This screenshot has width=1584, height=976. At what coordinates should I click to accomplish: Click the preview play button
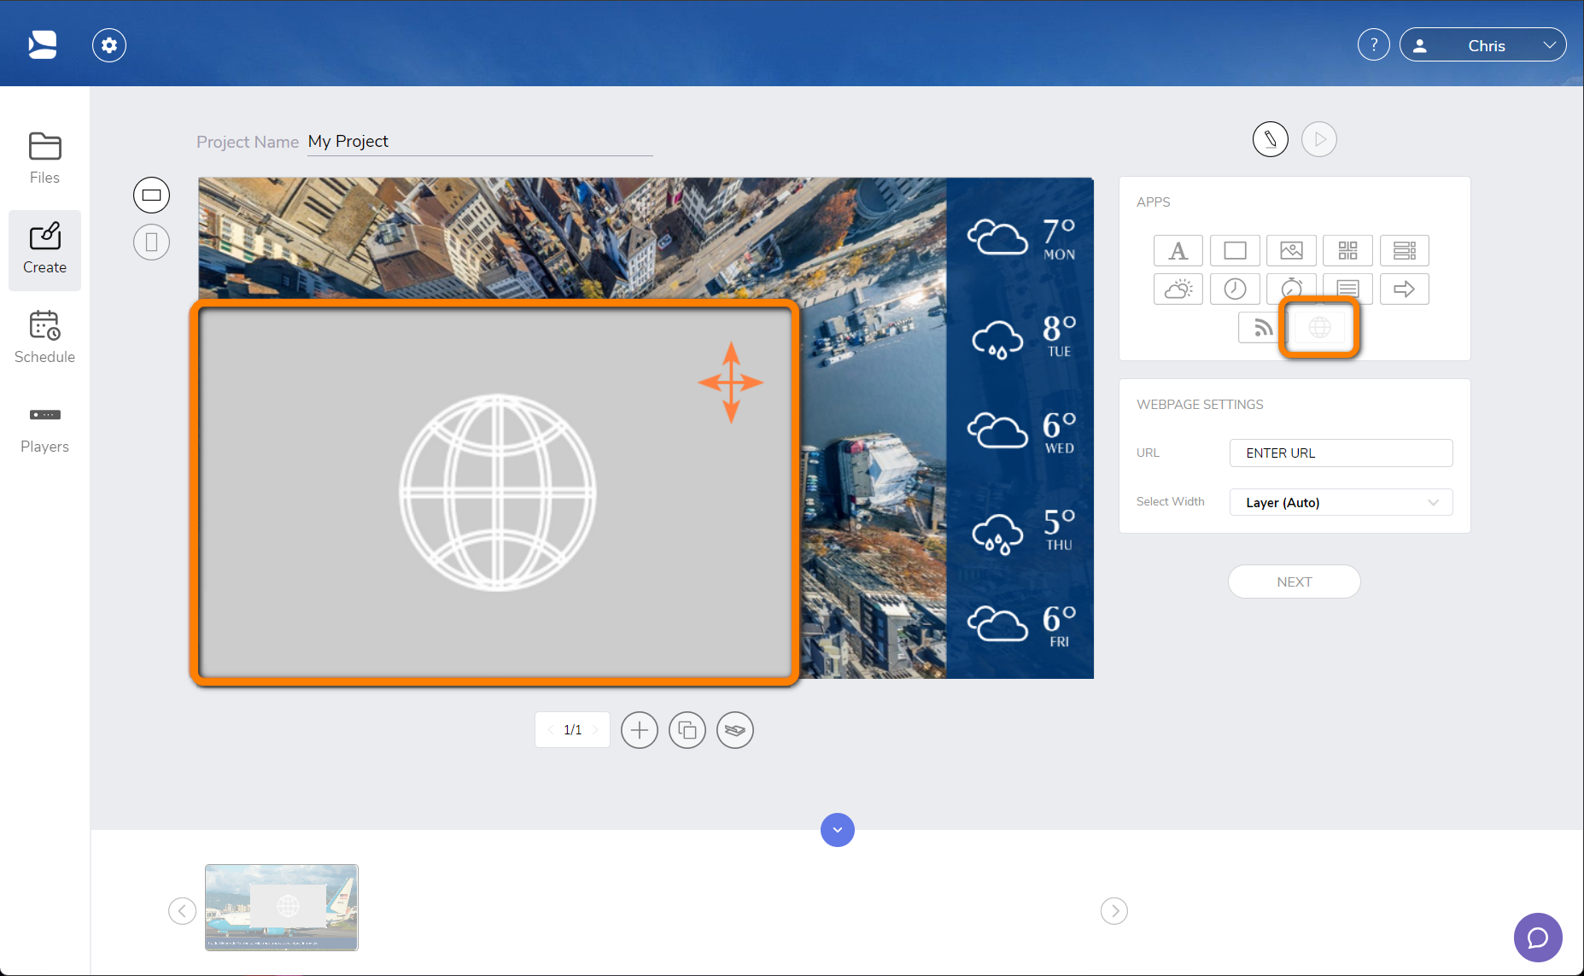1319,139
